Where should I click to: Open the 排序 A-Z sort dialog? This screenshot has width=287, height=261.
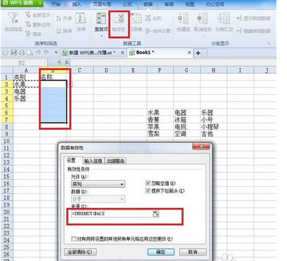(80, 18)
